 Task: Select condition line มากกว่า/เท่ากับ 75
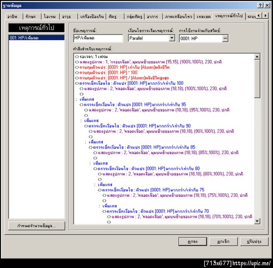pos(151,190)
